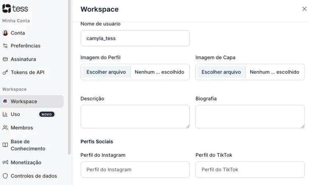The image size is (309, 185).
Task: Click the Imagem de Capa label
Action: click(215, 57)
